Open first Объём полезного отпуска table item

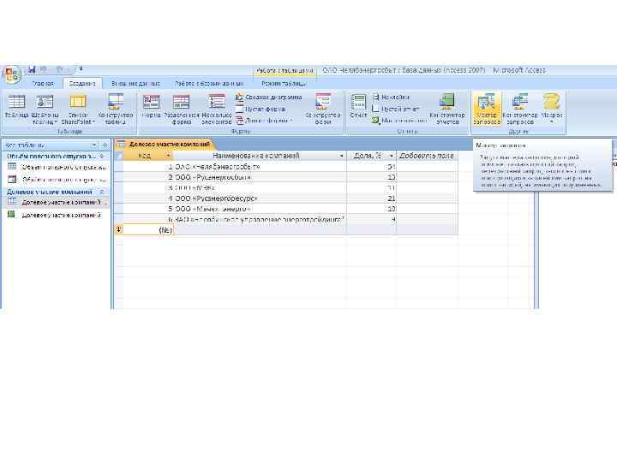[57, 167]
